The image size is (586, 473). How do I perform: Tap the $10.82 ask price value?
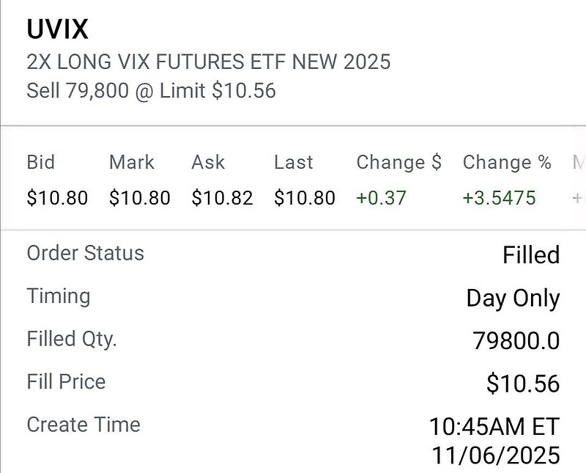[x=222, y=198]
